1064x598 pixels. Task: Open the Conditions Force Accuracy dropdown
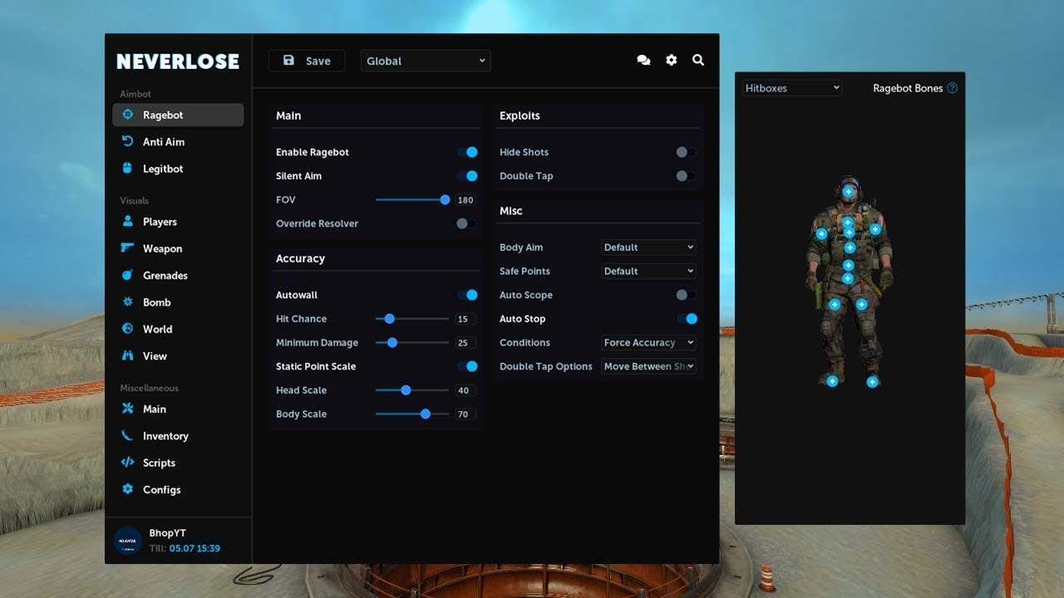[x=648, y=343]
